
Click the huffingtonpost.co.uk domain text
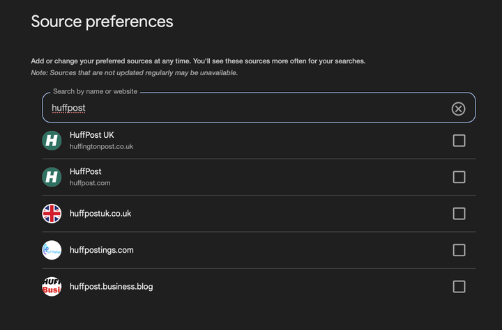pyautogui.click(x=101, y=147)
